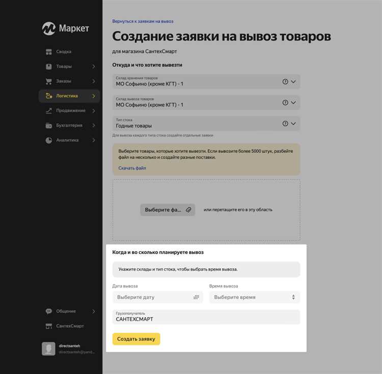Click the help icon in Тип стока field

pyautogui.click(x=285, y=123)
